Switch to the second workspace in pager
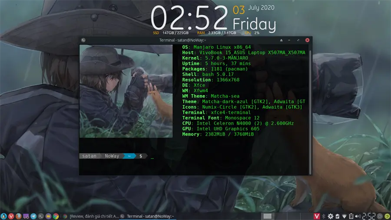 [281, 216]
